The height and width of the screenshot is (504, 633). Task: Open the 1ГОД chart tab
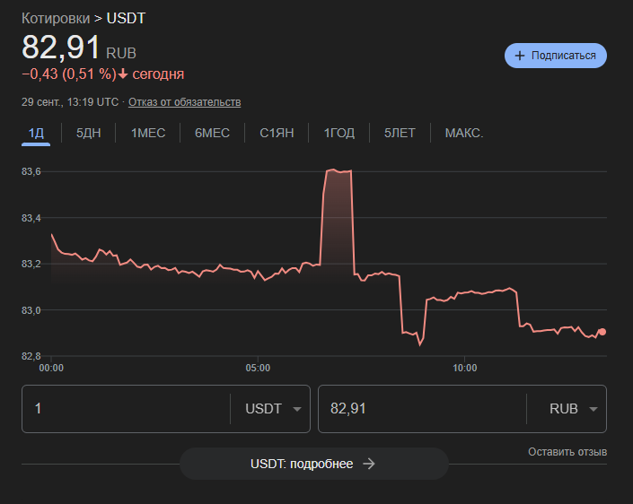click(339, 133)
